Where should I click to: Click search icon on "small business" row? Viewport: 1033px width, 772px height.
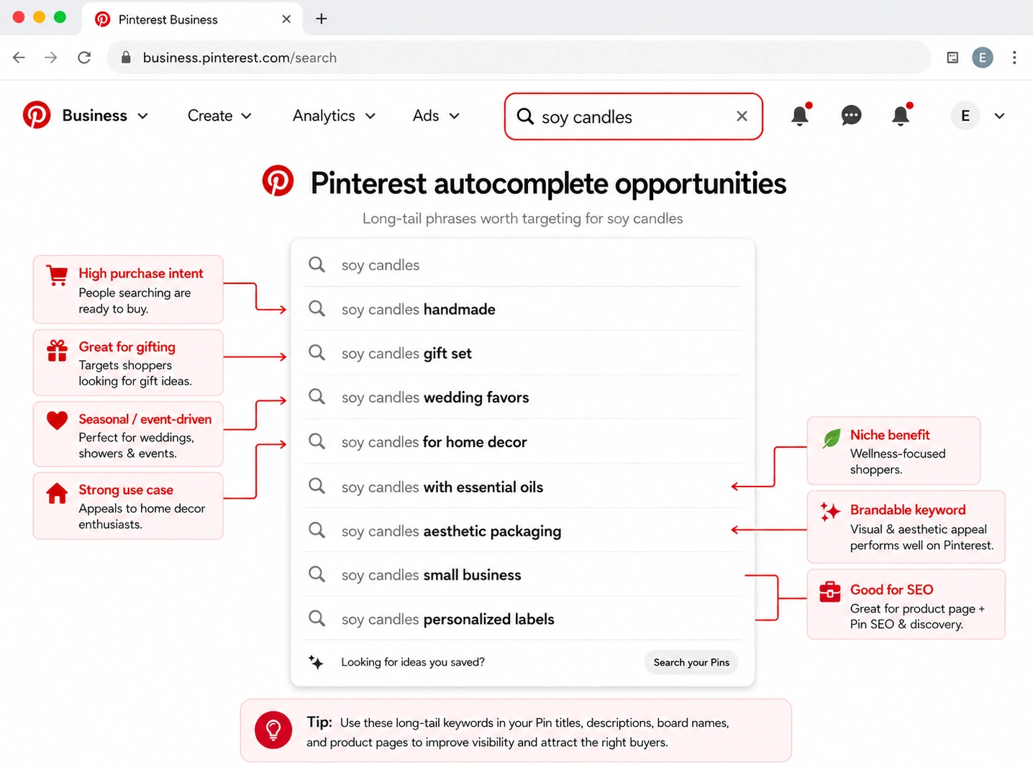[317, 574]
